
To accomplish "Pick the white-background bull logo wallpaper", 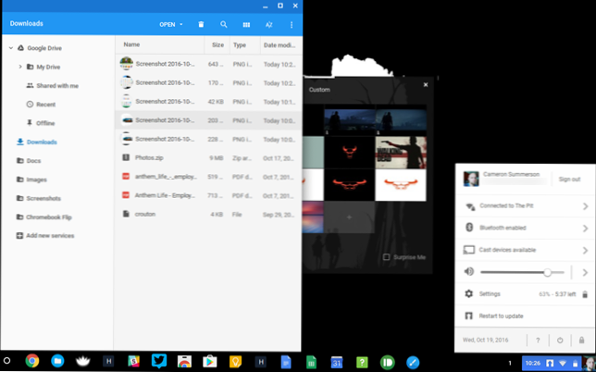I will pos(401,185).
